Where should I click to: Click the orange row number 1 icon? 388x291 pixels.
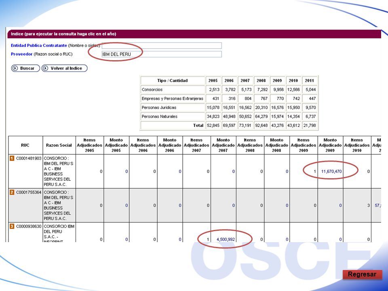(12, 158)
